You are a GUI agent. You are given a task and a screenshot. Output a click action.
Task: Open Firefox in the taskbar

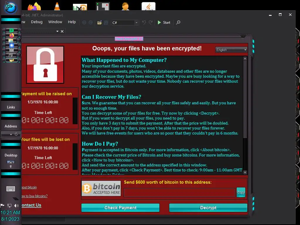(x=11, y=35)
